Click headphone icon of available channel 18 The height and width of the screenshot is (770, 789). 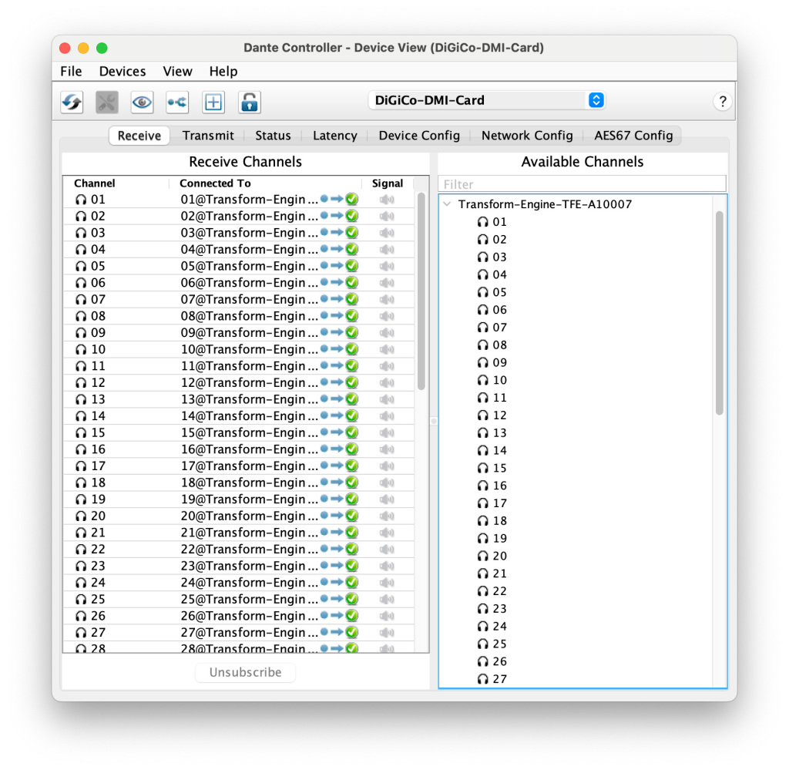[482, 521]
